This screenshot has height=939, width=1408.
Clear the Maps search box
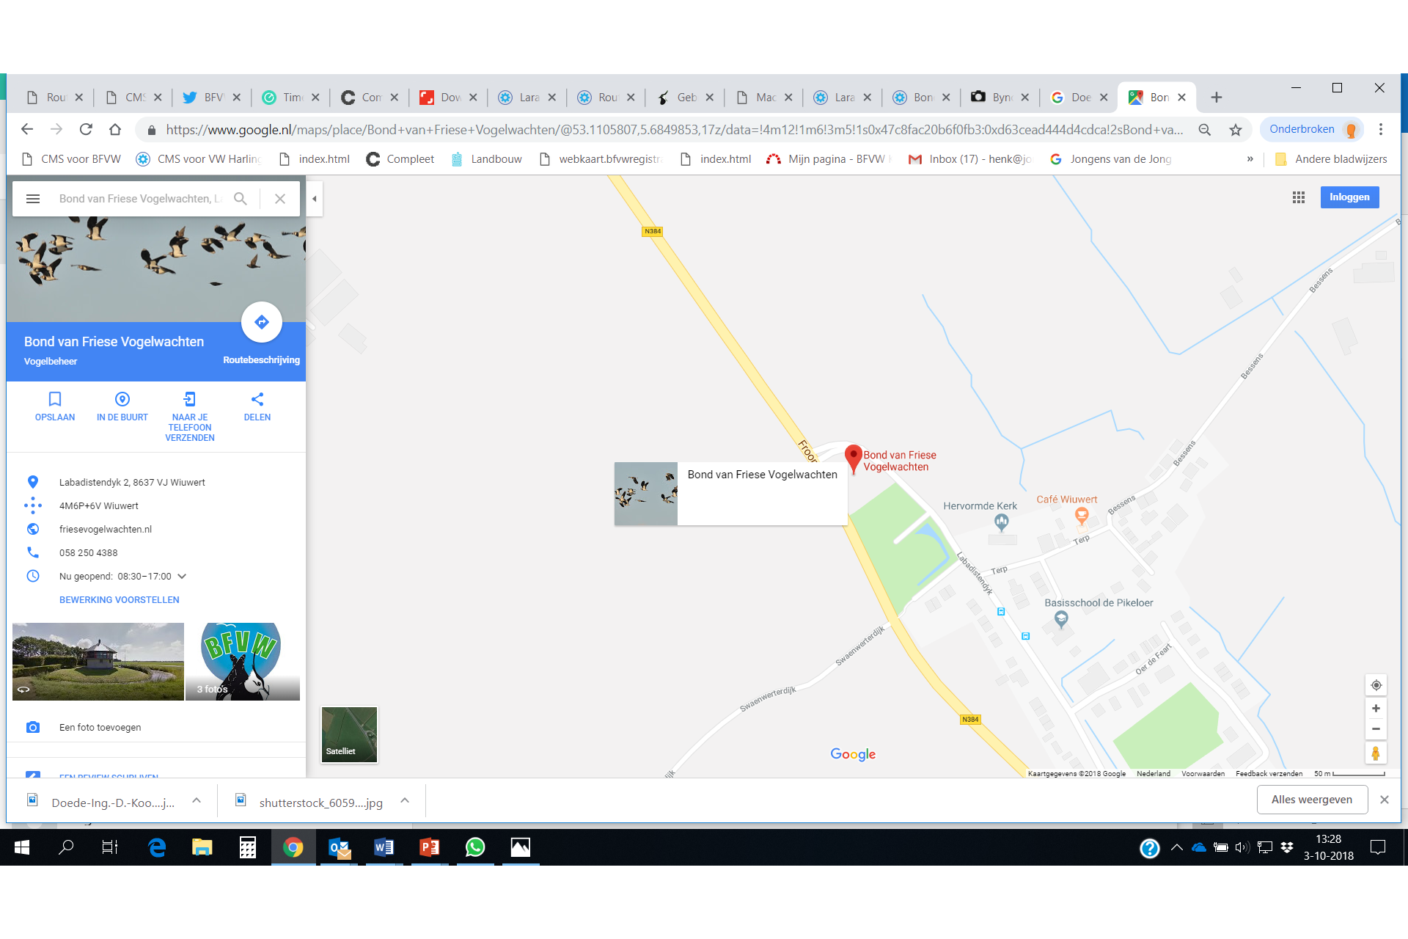coord(280,199)
